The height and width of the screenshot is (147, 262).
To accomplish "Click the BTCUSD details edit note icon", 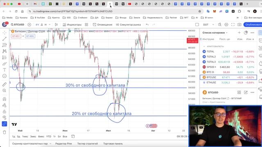I will pyautogui.click(x=246, y=92).
